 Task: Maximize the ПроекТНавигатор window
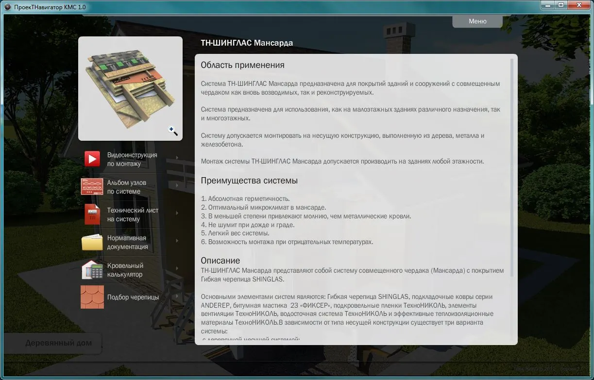(561, 5)
